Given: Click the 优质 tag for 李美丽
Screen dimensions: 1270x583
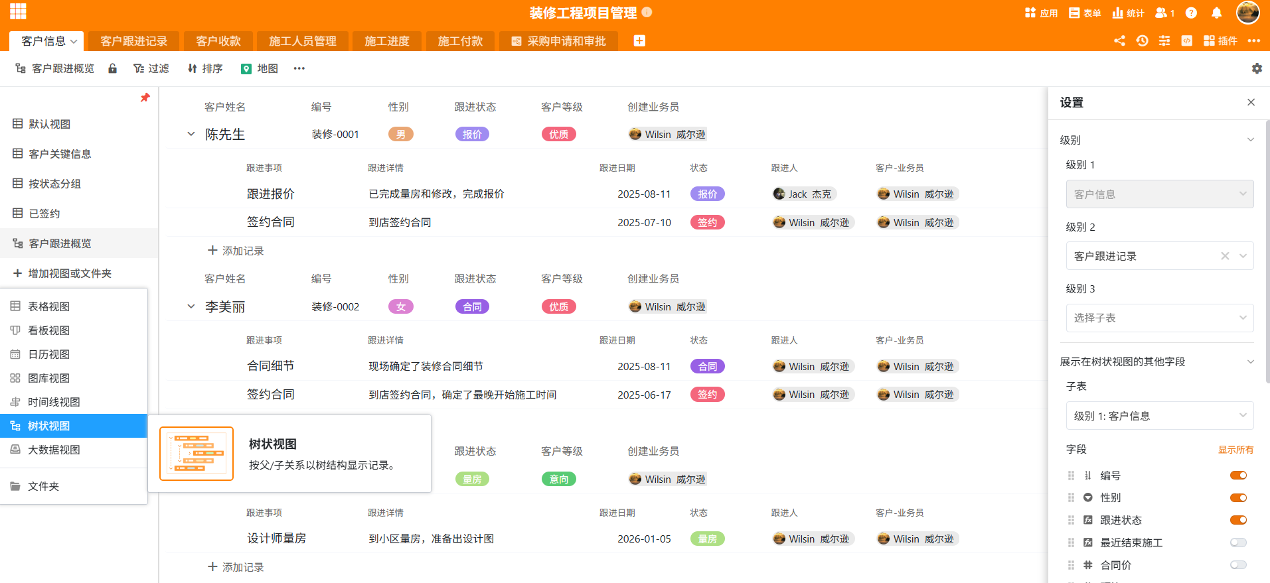Looking at the screenshot, I should (558, 306).
